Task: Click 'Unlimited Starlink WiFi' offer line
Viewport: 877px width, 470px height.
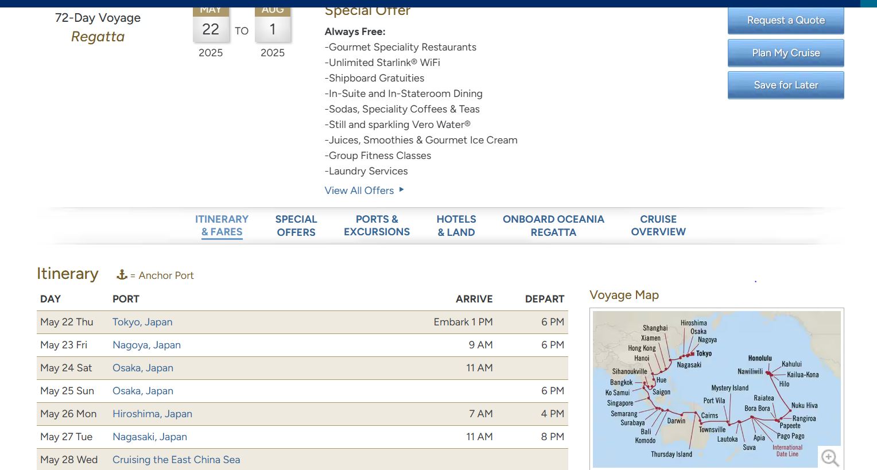Action: (382, 63)
